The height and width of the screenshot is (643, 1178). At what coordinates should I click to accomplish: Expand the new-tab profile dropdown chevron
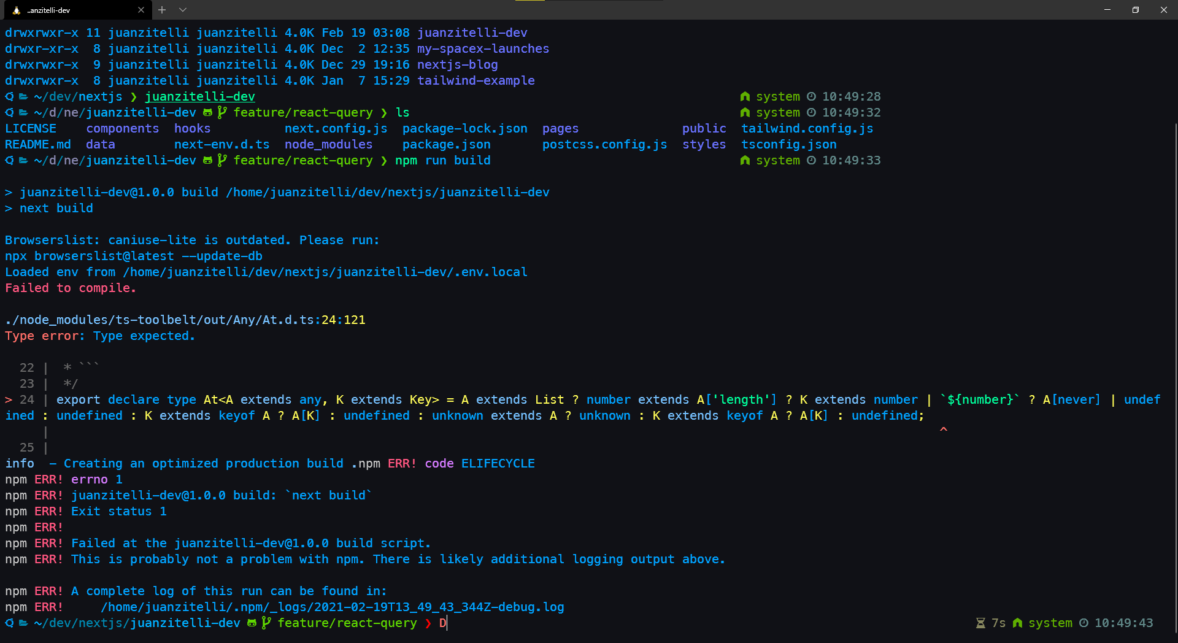(x=183, y=10)
